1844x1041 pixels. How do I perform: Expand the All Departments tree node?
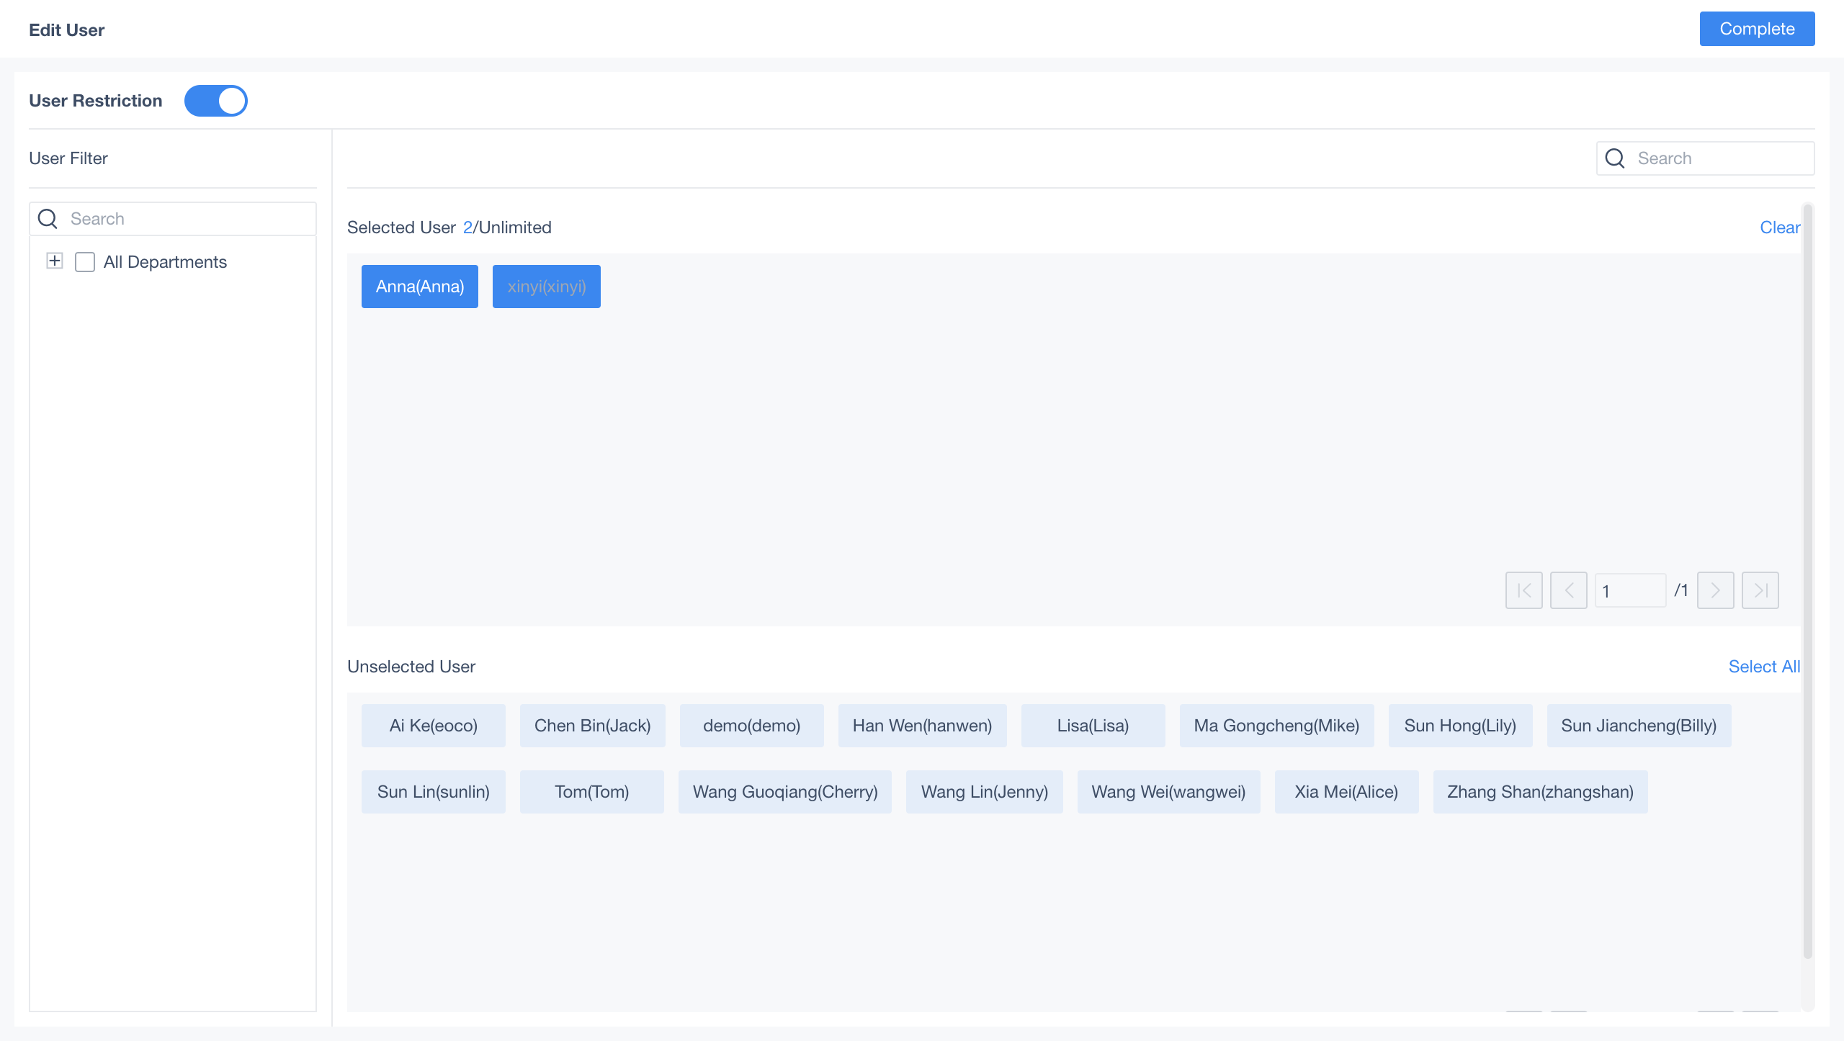pos(55,261)
